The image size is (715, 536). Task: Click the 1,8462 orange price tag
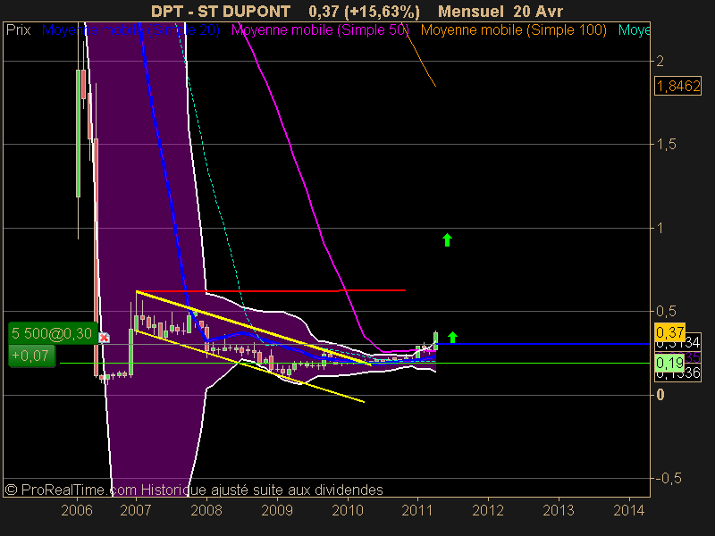point(678,86)
